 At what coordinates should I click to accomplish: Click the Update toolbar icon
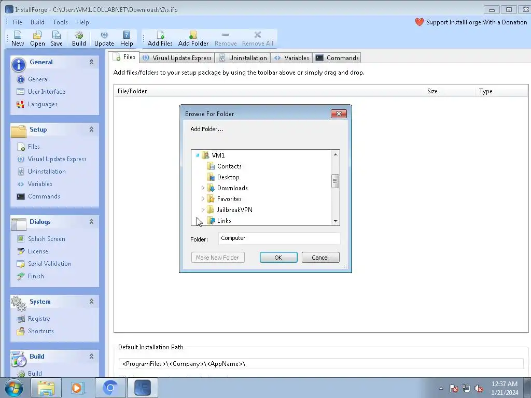tap(104, 38)
